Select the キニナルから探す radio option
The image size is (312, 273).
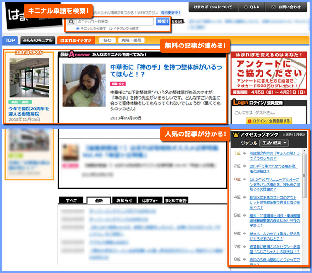78,29
